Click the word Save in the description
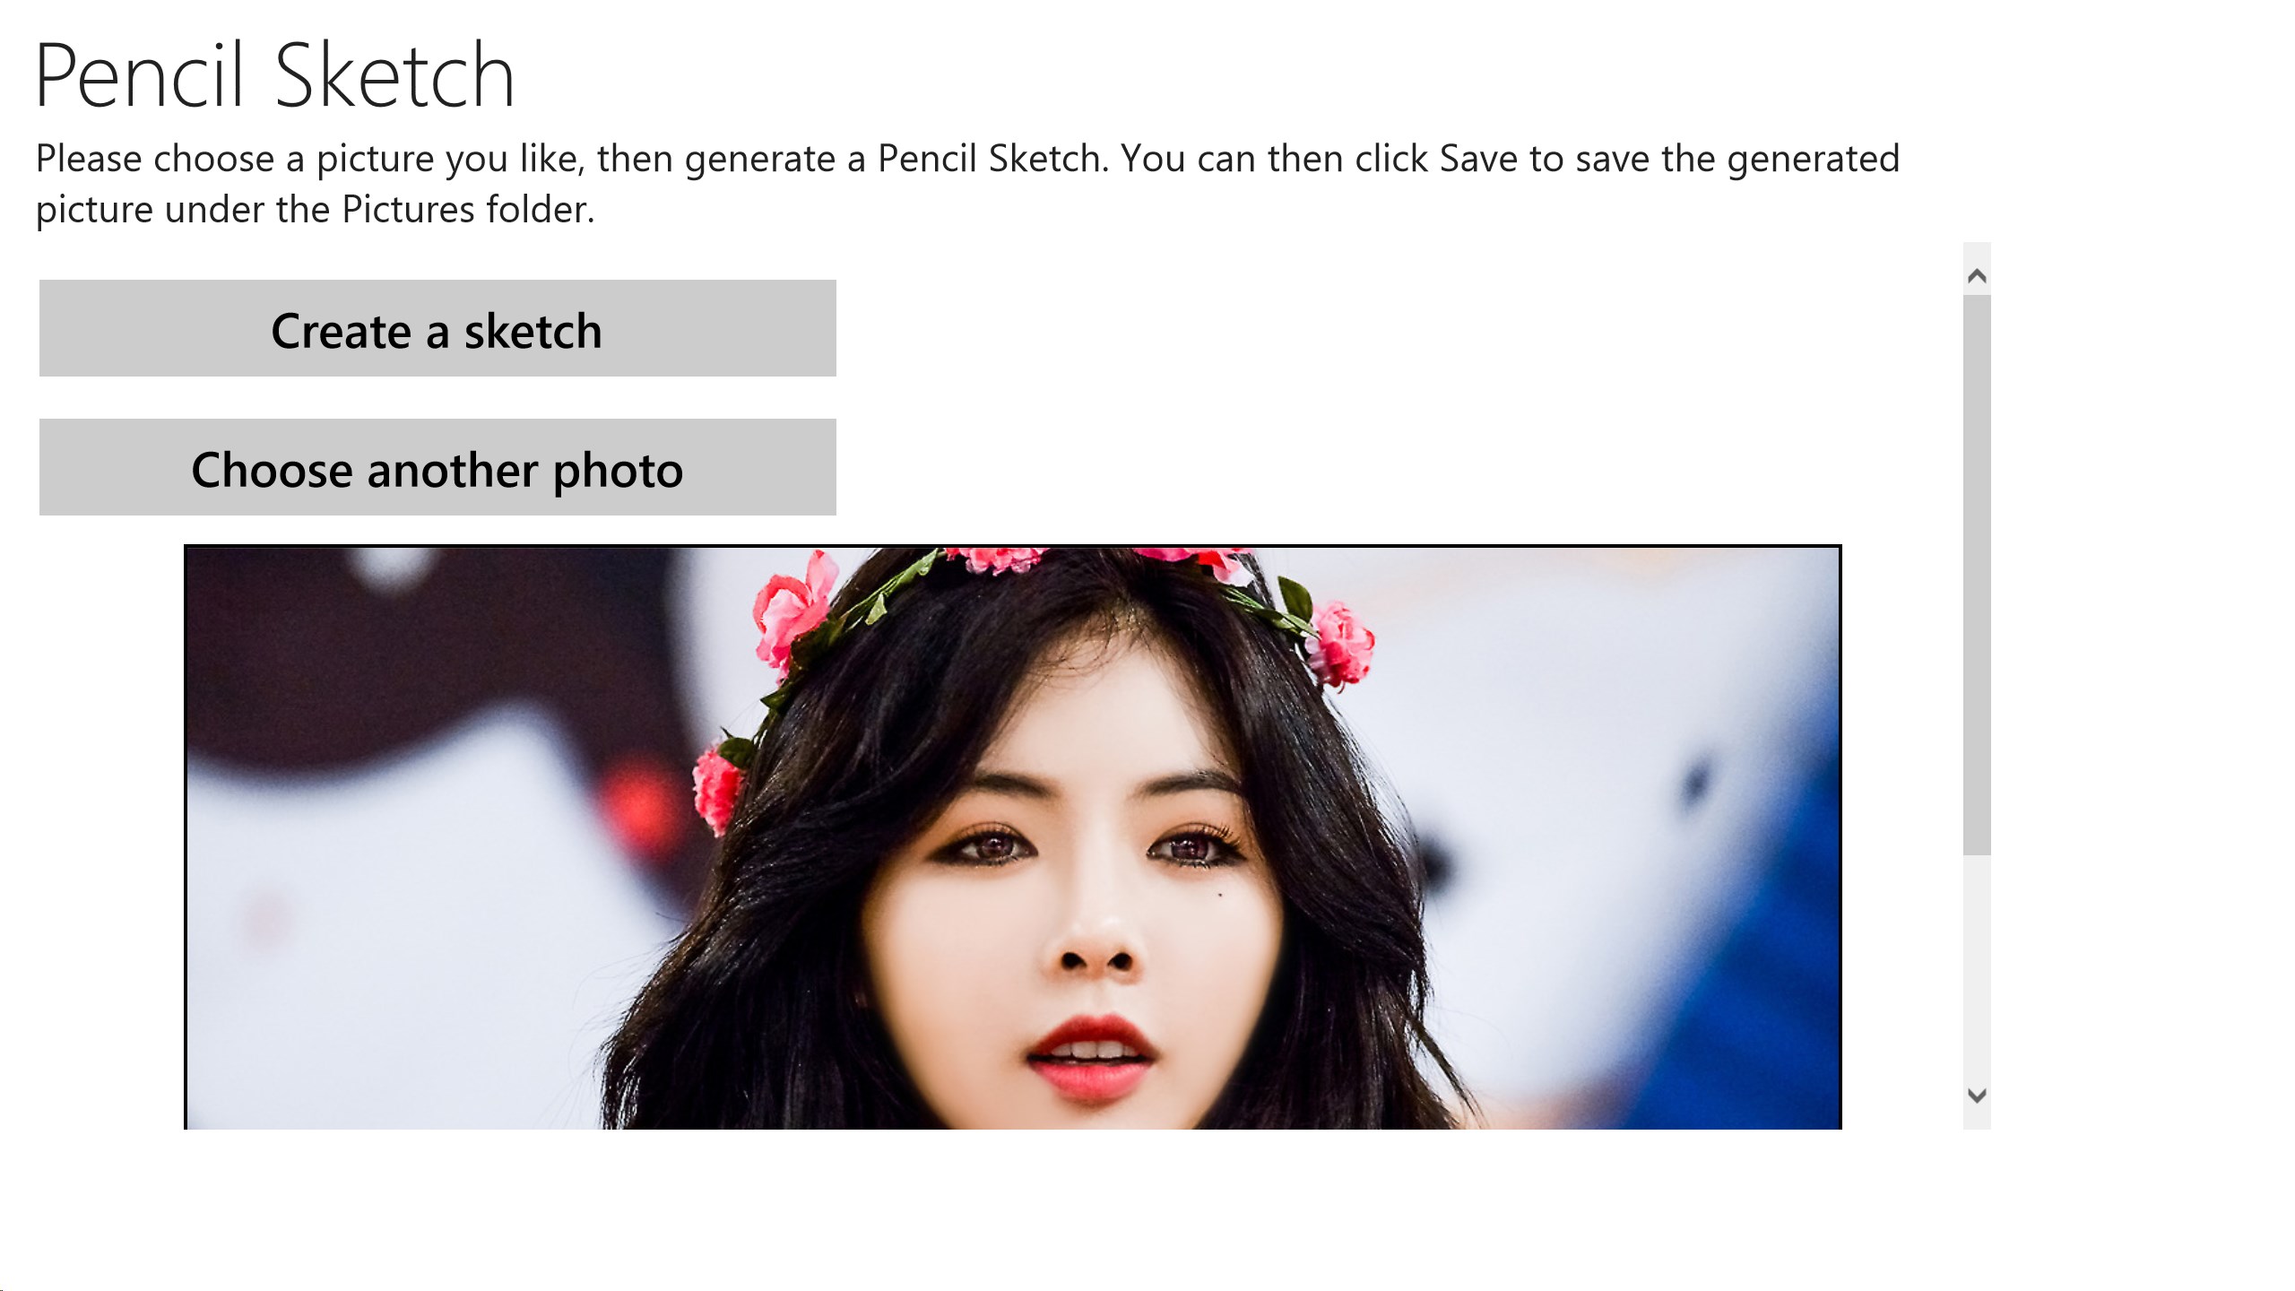The height and width of the screenshot is (1291, 2295). coord(1478,159)
